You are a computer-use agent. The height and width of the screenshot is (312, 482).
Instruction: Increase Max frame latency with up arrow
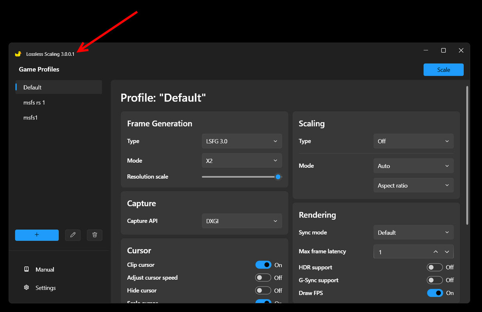click(436, 252)
